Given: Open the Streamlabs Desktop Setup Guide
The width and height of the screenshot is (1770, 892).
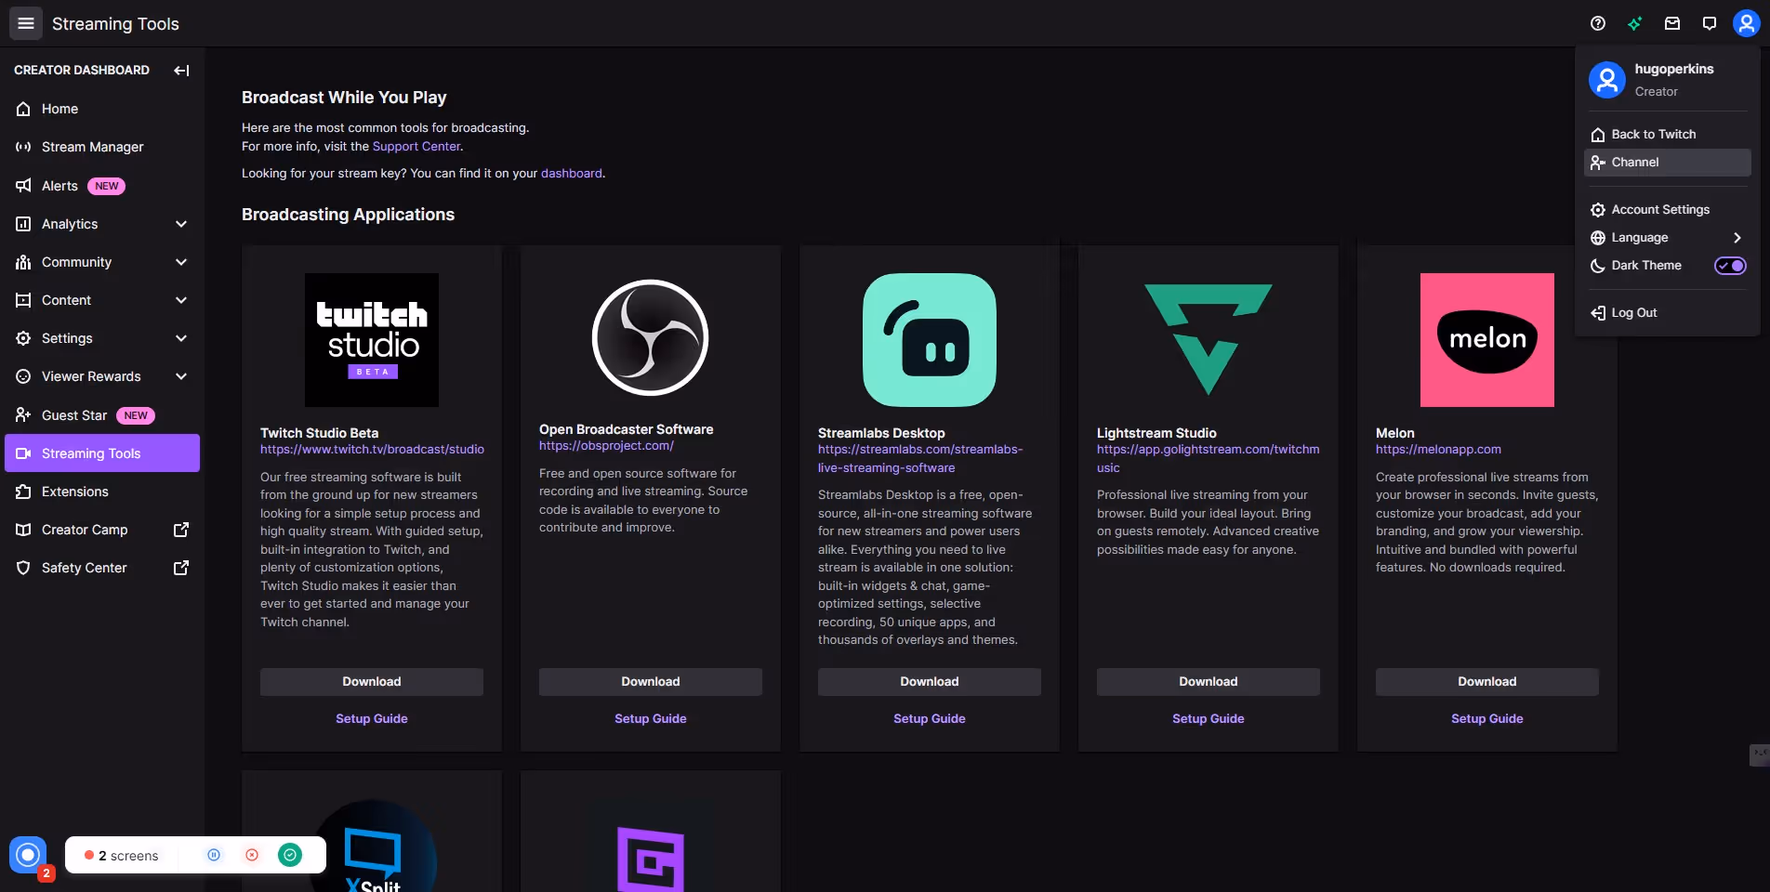Looking at the screenshot, I should tap(930, 719).
